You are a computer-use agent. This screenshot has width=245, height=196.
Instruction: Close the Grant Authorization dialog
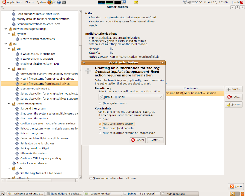coord(163,63)
